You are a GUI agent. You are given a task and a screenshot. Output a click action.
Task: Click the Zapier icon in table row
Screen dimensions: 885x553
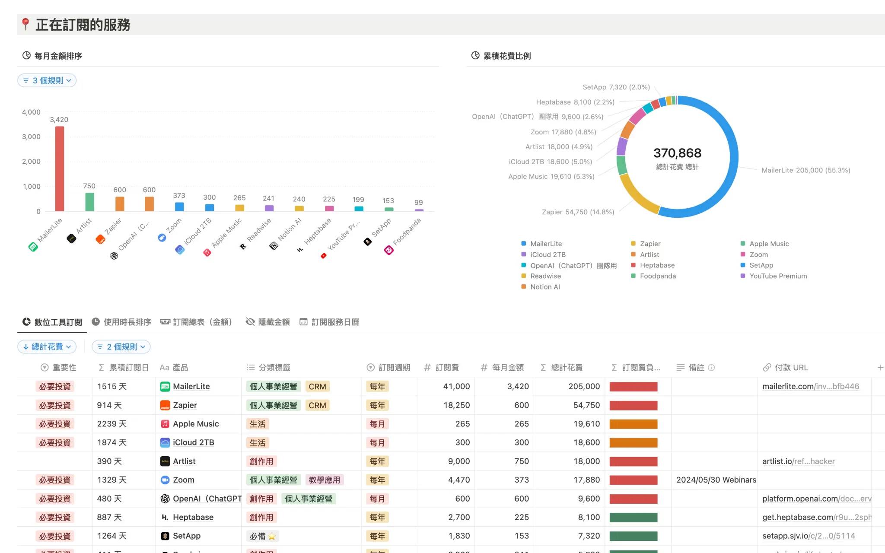[x=165, y=405]
